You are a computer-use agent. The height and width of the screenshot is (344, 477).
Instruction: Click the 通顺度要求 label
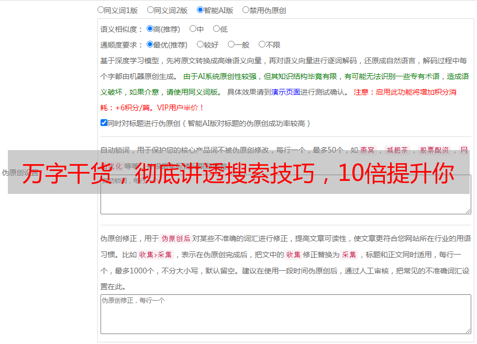coord(121,45)
